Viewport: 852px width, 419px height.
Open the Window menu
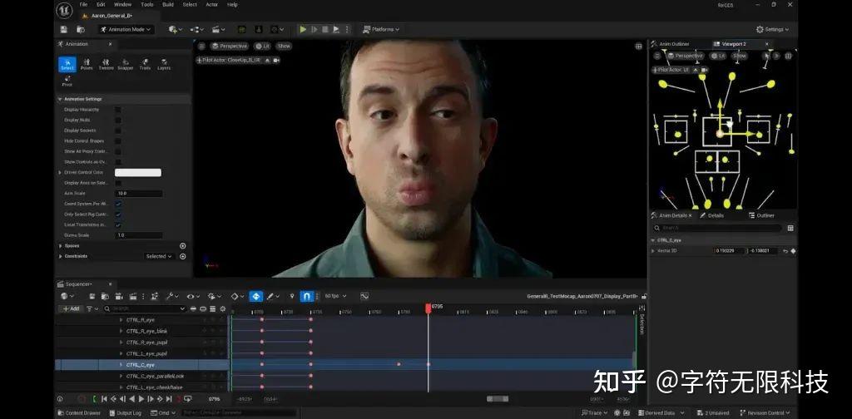(x=122, y=4)
